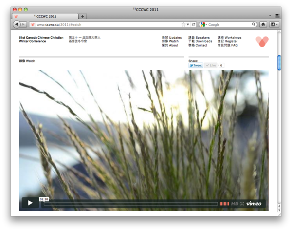Open new browser tab
The width and height of the screenshot is (292, 231).
[83, 16]
